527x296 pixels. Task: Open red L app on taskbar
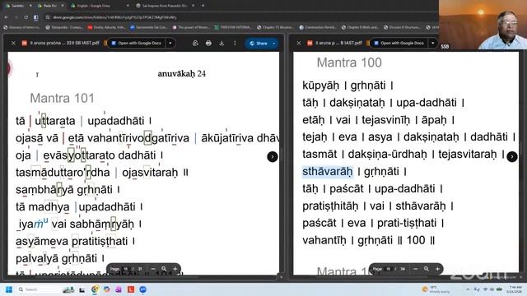coord(131,289)
